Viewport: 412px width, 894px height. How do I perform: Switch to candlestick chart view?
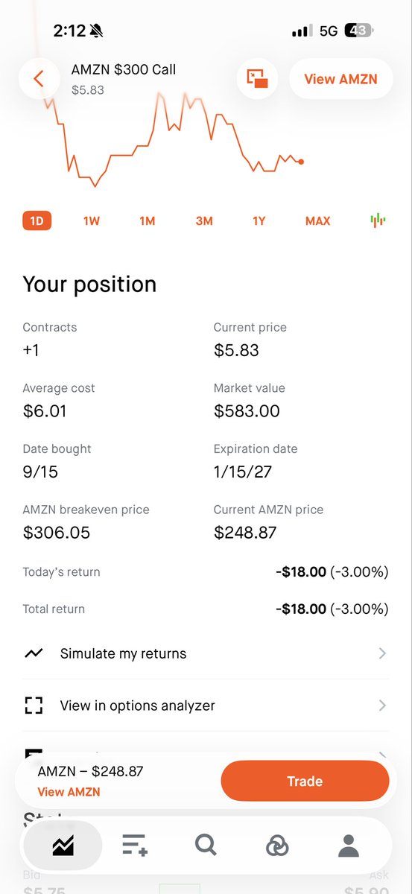378,220
